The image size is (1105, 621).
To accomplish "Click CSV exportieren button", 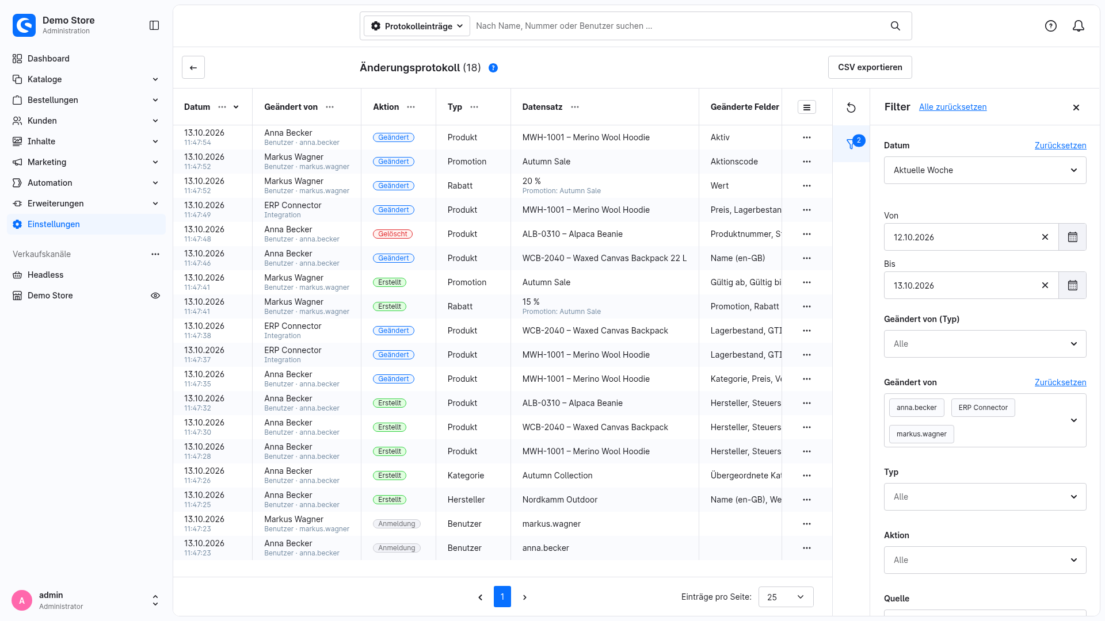I will 870,67.
